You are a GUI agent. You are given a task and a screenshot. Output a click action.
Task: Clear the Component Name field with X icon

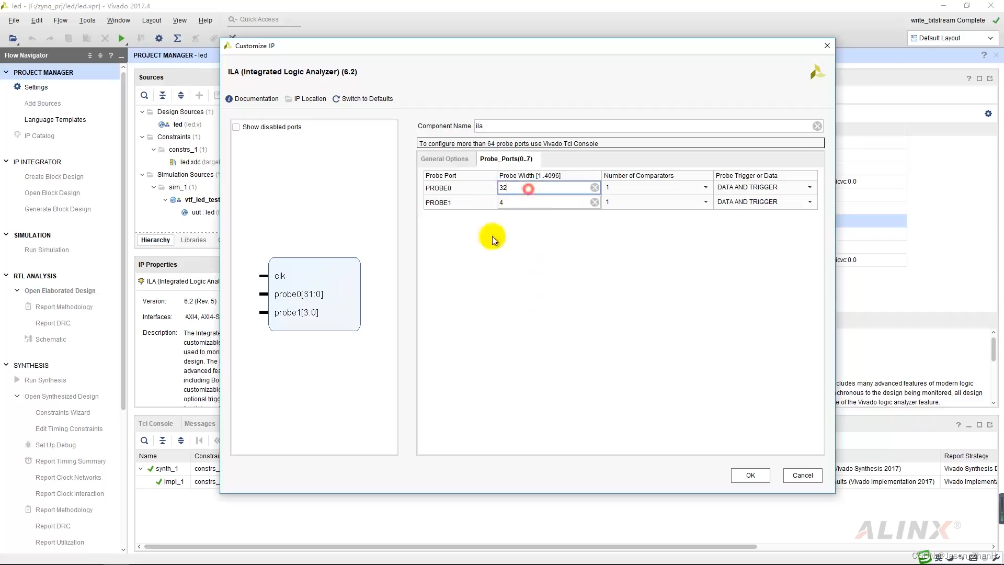pos(817,126)
